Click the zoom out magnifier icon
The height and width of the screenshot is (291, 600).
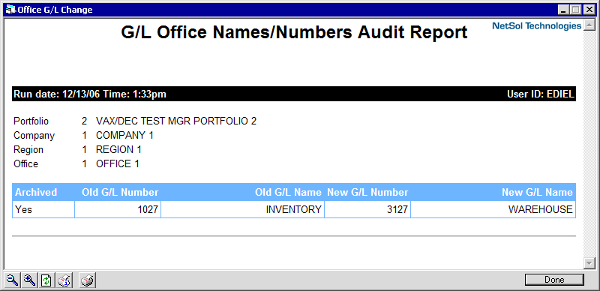pos(13,280)
